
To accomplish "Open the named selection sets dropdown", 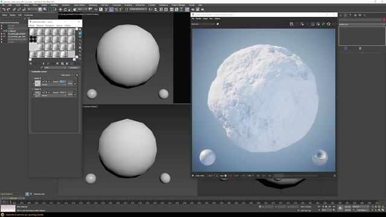I will coord(138,10).
